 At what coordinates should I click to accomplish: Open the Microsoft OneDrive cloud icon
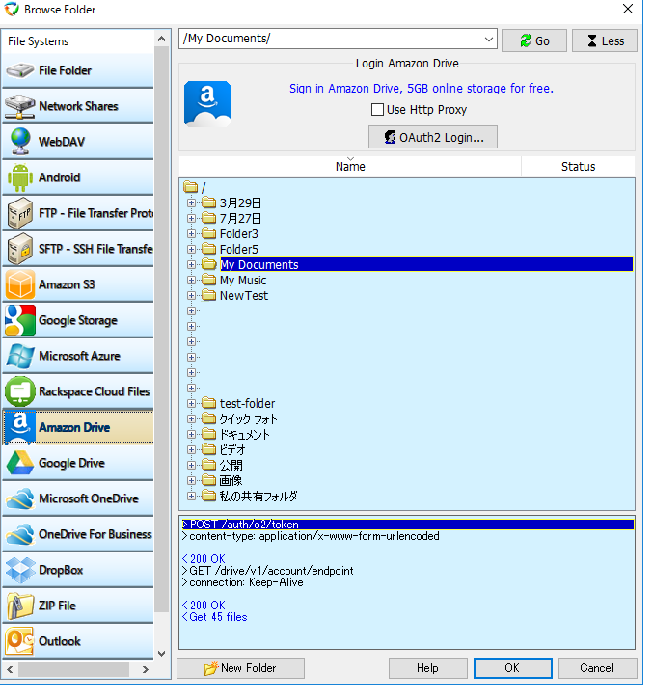19,498
